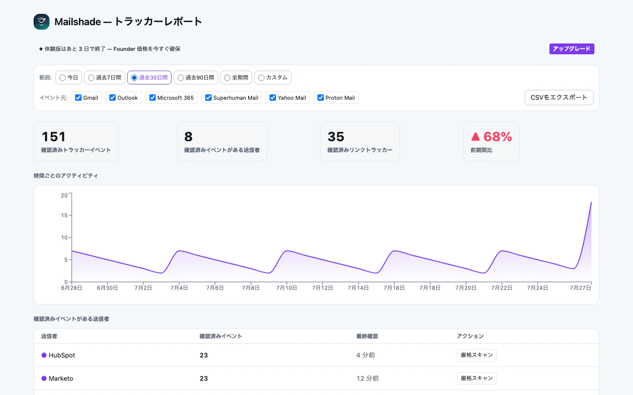
Task: Click the 7月10日 axis label
Action: (287, 287)
